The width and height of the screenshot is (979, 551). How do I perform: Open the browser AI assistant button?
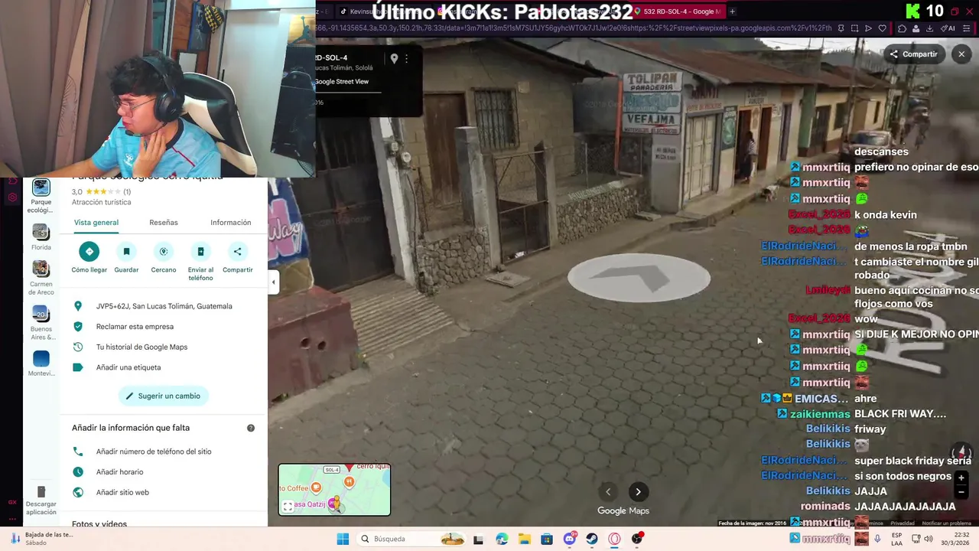[949, 28]
